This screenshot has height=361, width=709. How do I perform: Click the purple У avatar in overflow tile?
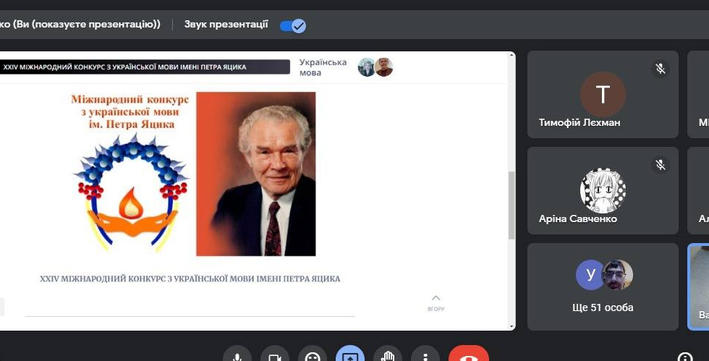tap(590, 275)
